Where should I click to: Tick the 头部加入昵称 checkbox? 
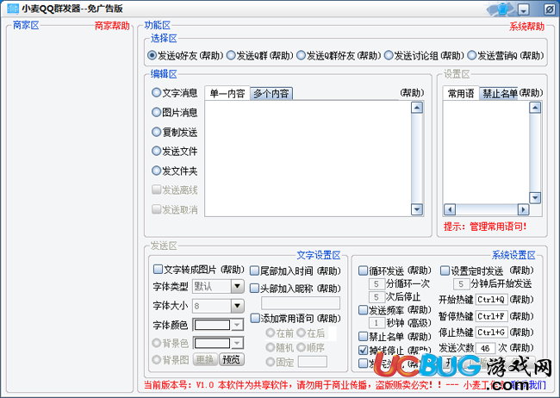point(254,289)
